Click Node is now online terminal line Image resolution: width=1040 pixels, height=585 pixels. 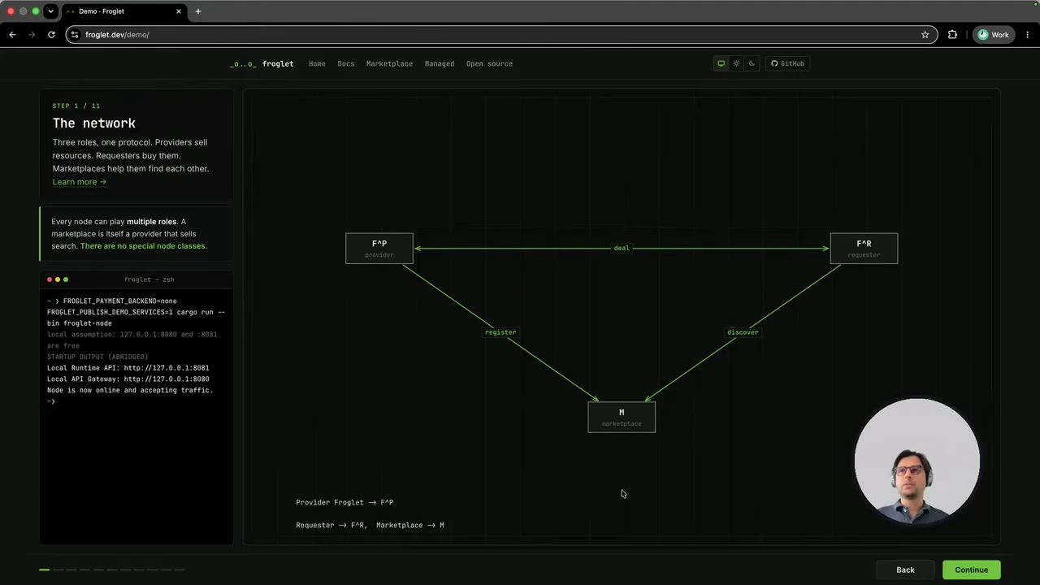[130, 391]
